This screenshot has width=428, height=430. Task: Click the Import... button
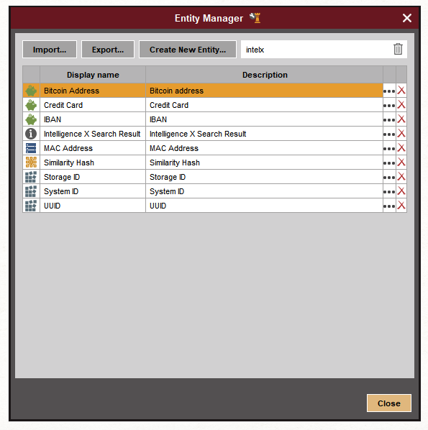50,50
